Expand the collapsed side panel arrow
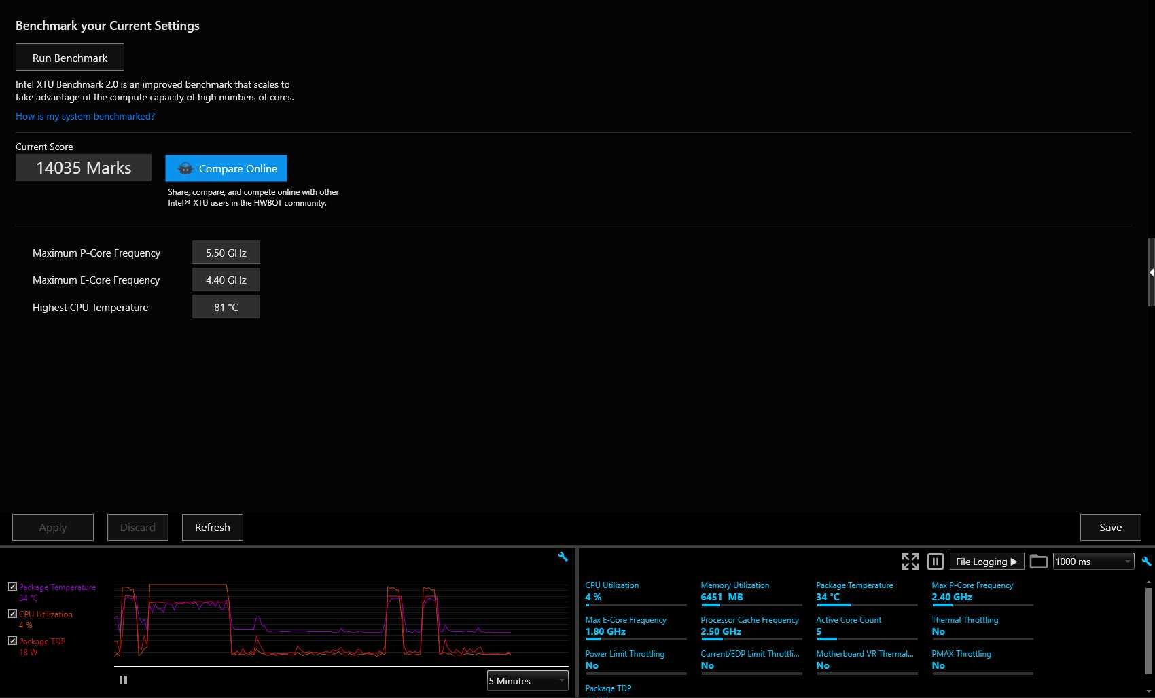This screenshot has width=1155, height=698. (x=1152, y=272)
